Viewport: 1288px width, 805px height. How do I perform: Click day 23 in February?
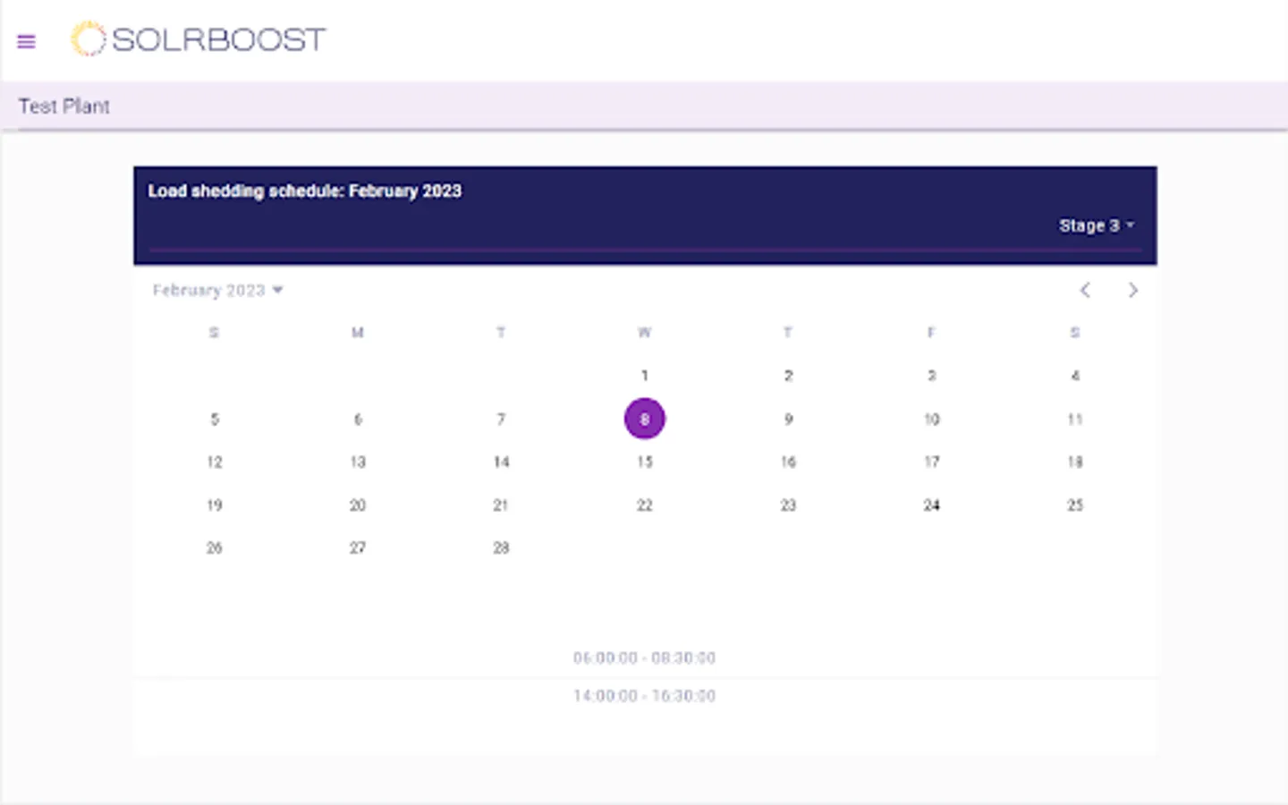coord(788,504)
